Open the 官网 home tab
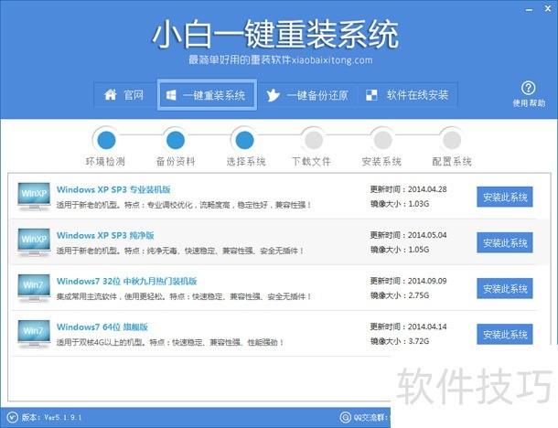 pos(125,95)
